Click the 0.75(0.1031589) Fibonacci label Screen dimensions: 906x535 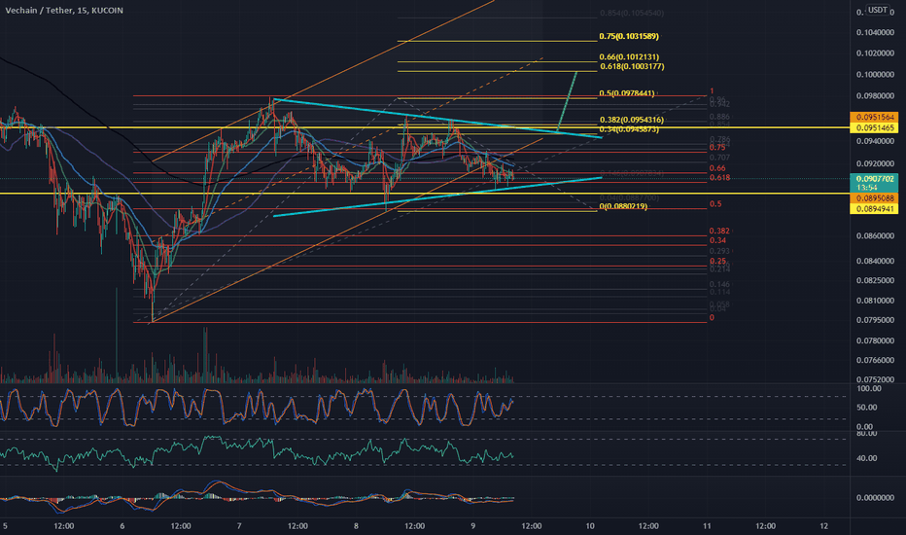(x=629, y=36)
